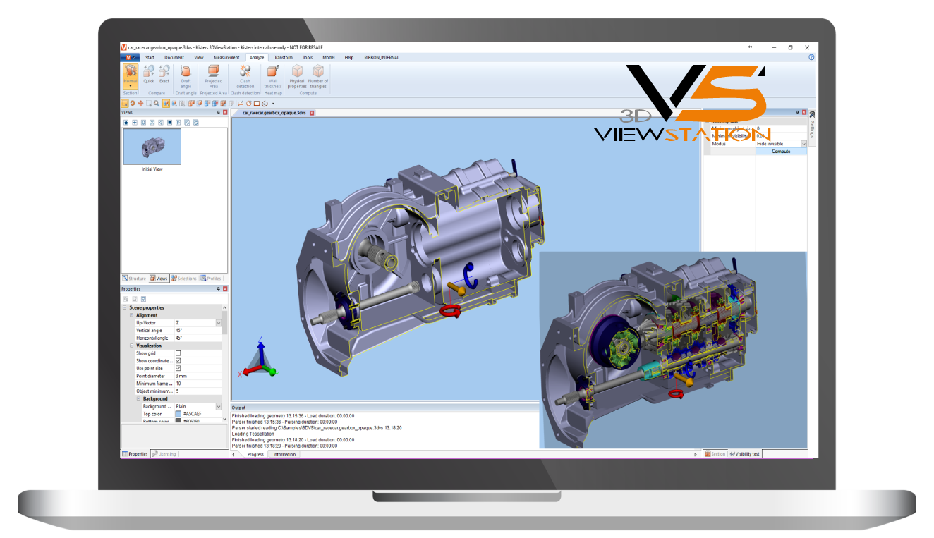Click the Minimum object size value field
This screenshot has width=934, height=538.
pyautogui.click(x=781, y=128)
